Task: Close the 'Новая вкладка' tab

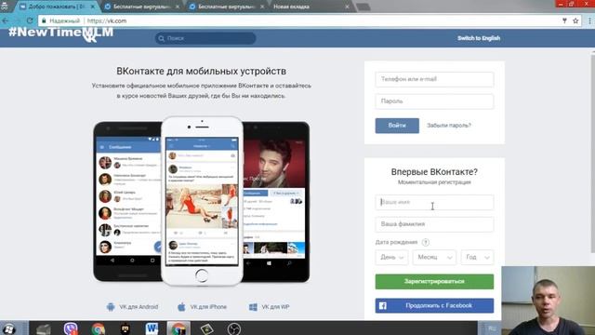Action: click(x=347, y=7)
